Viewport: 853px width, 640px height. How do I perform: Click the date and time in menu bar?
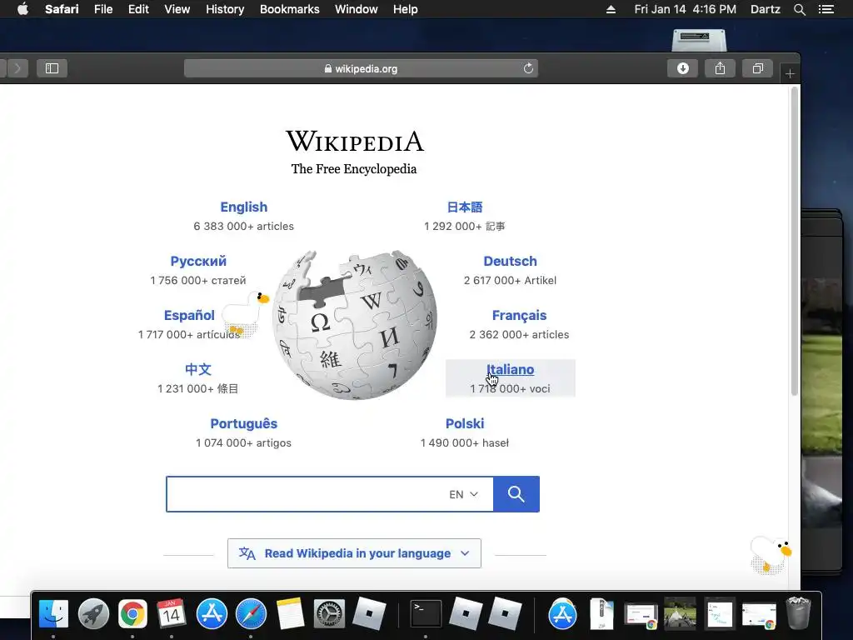coord(685,9)
